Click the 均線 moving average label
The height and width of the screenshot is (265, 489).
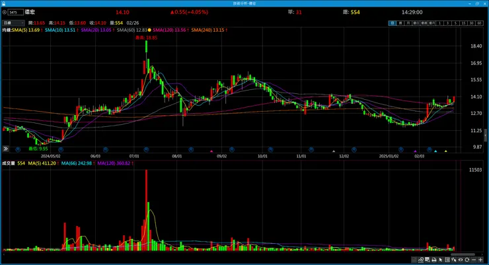tap(7, 30)
